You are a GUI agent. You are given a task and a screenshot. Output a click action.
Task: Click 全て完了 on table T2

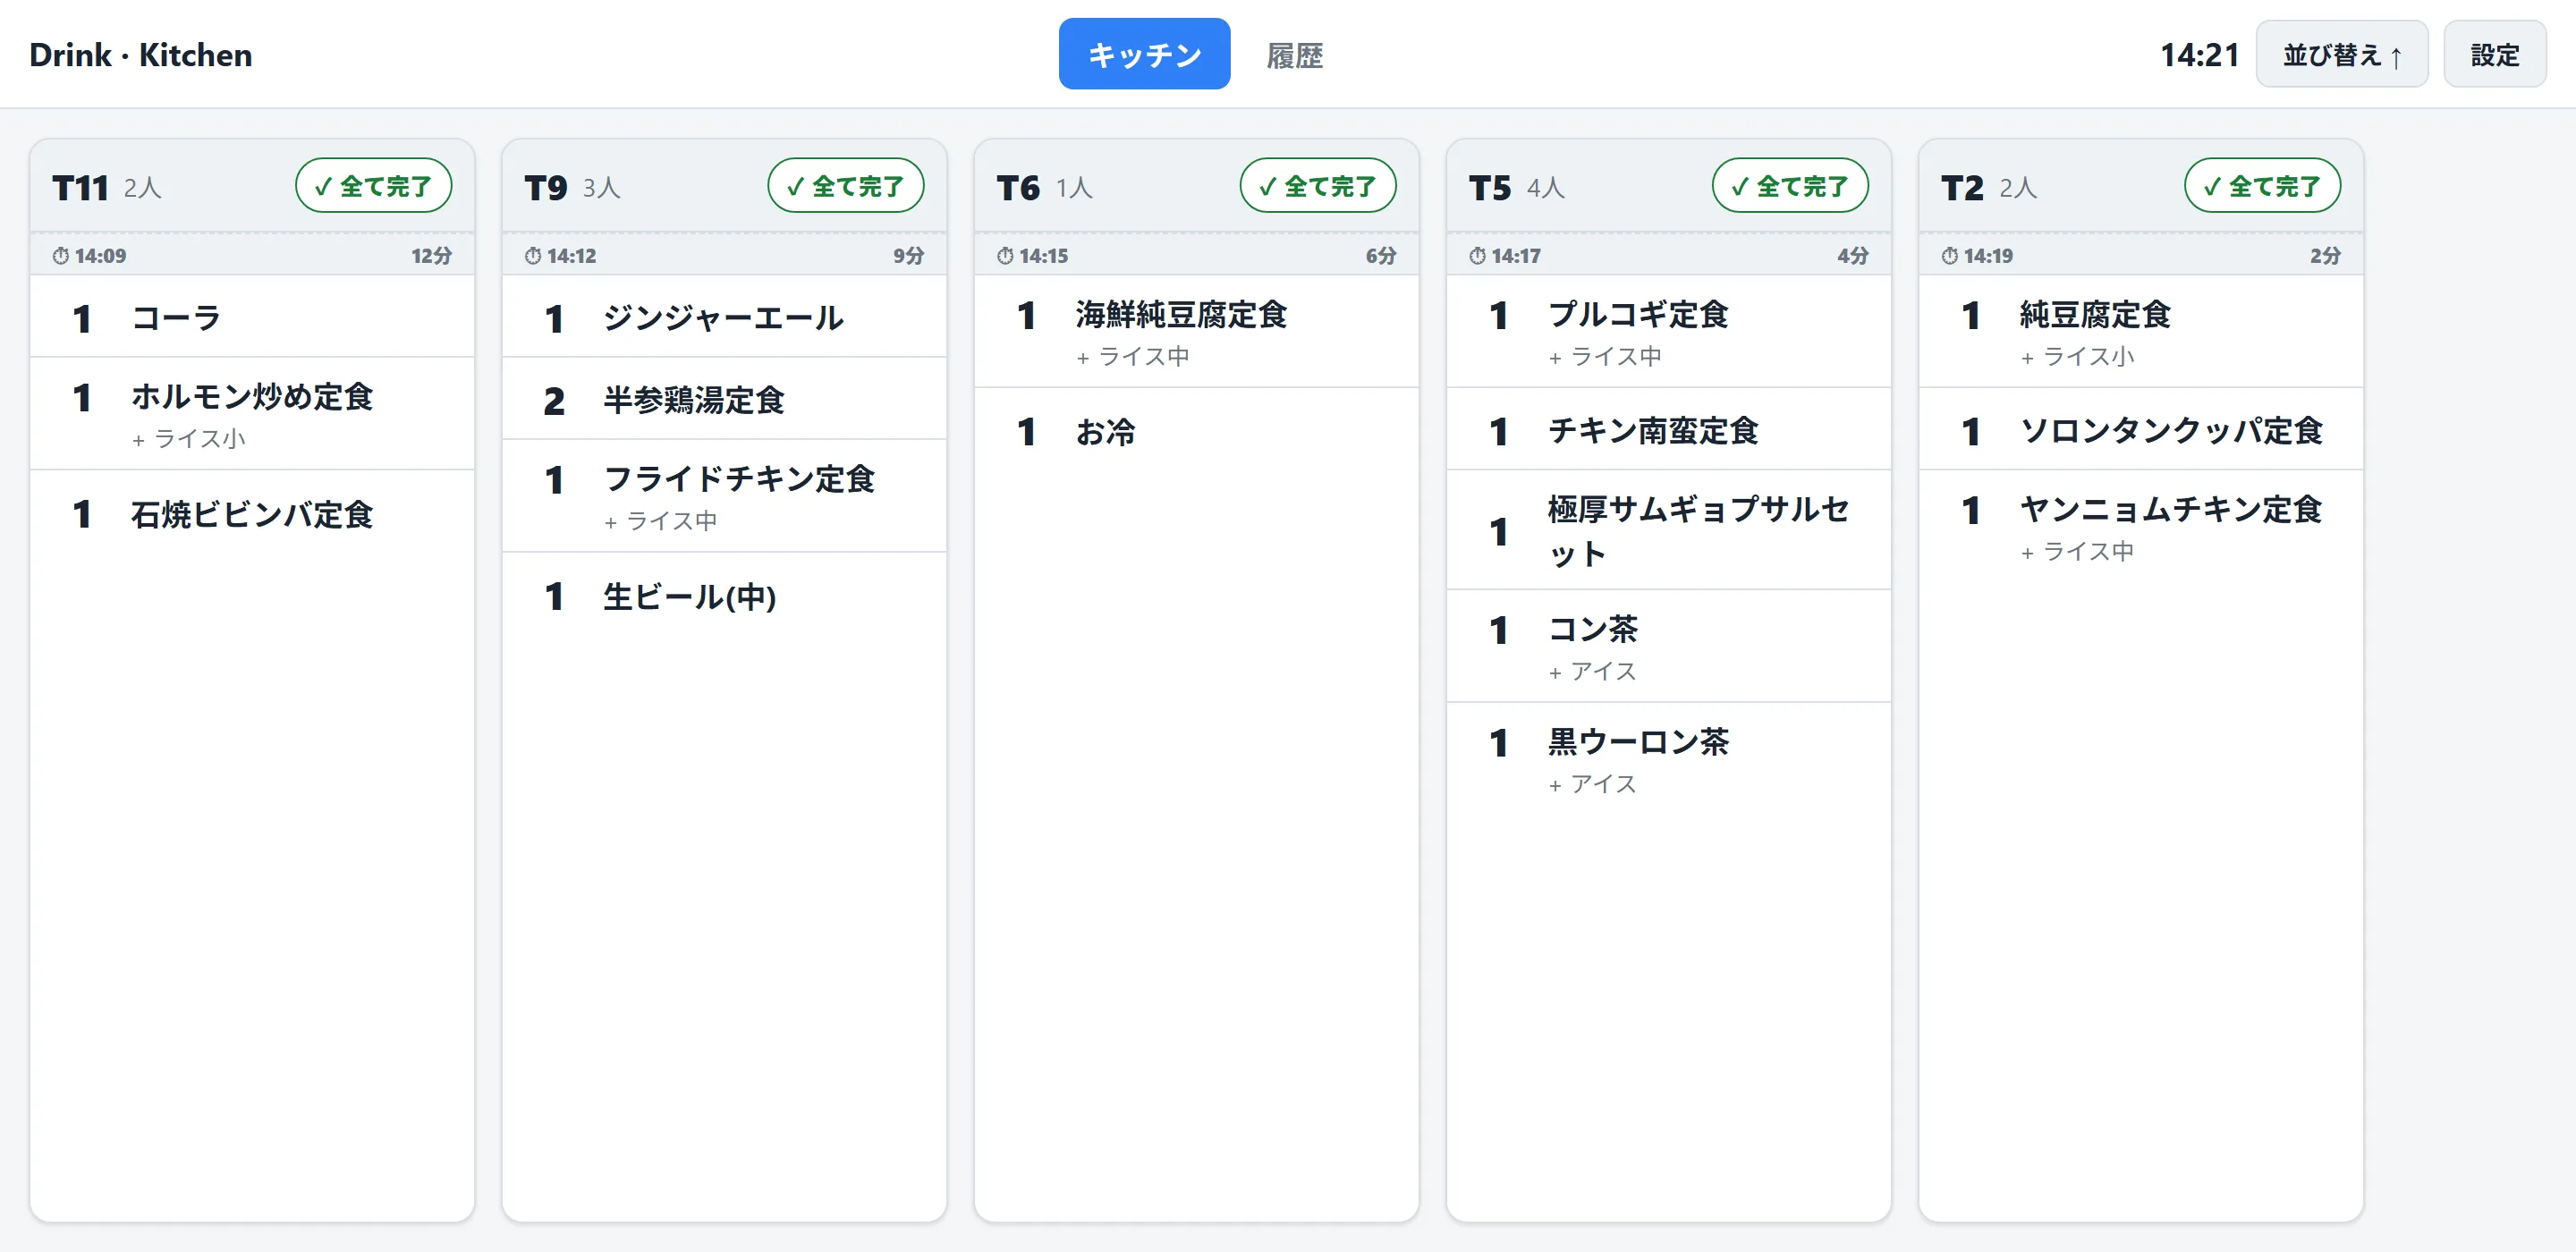point(2262,186)
